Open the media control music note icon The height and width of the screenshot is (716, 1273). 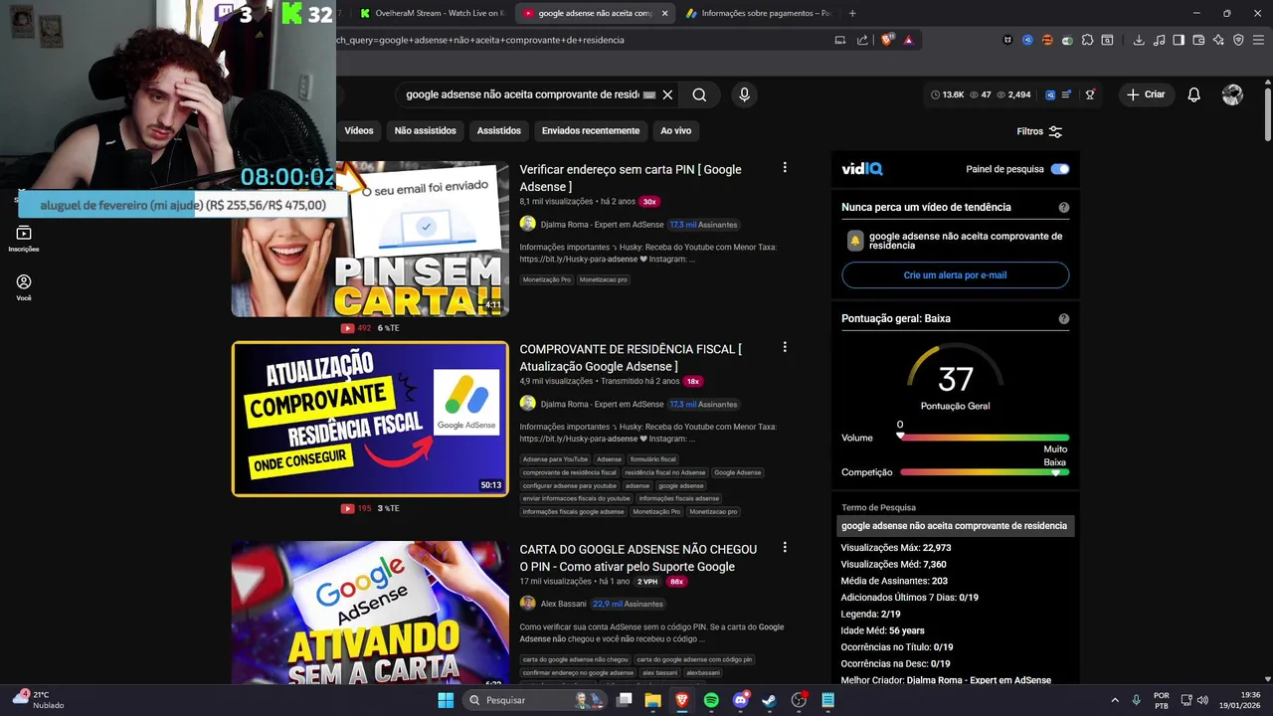tap(1159, 40)
